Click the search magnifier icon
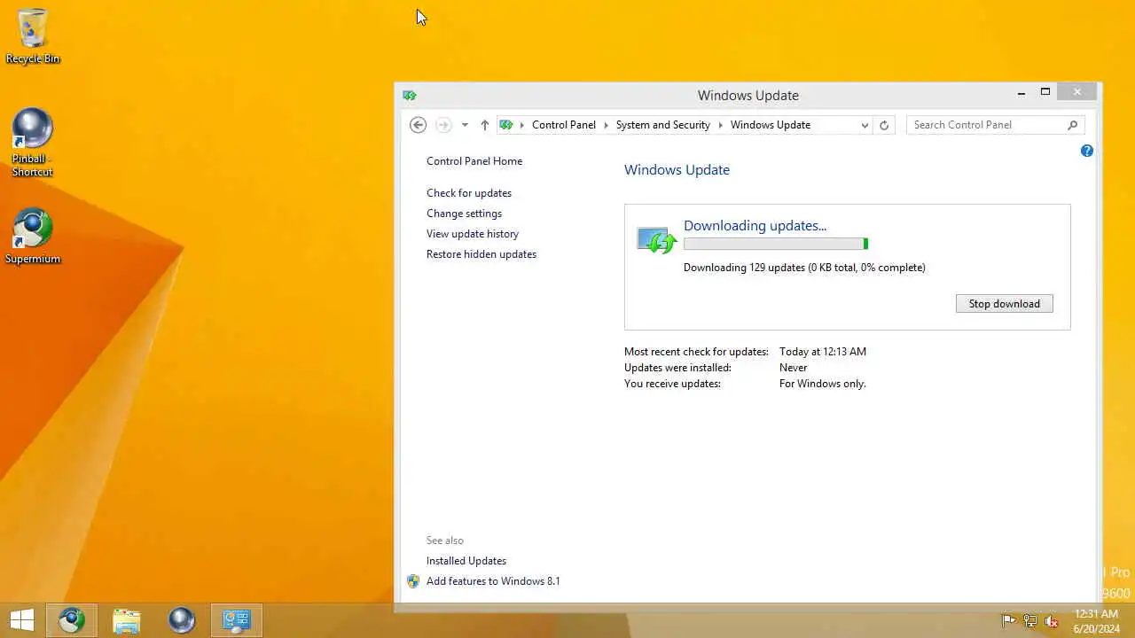The image size is (1135, 638). 1073,125
